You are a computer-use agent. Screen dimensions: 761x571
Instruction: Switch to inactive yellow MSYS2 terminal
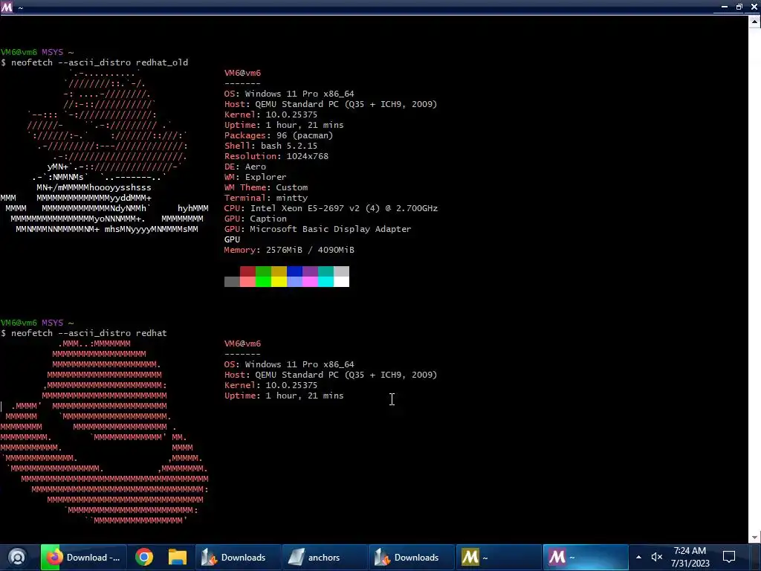click(x=499, y=557)
